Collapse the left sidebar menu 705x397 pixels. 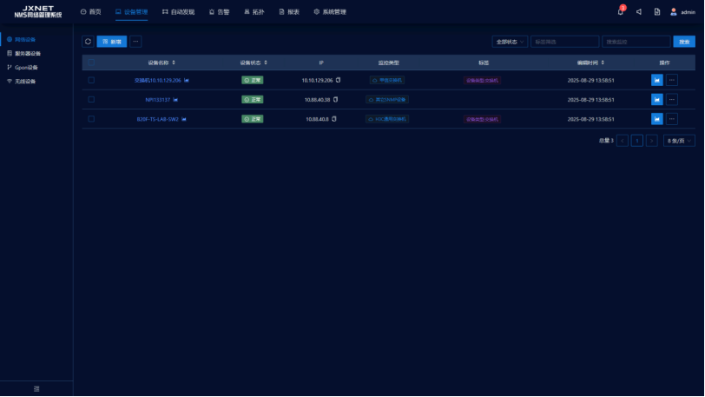(x=36, y=388)
